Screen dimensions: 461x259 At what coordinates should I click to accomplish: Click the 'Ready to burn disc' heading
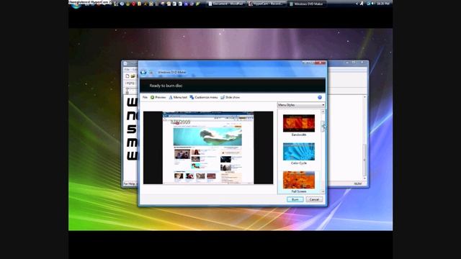pyautogui.click(x=166, y=86)
